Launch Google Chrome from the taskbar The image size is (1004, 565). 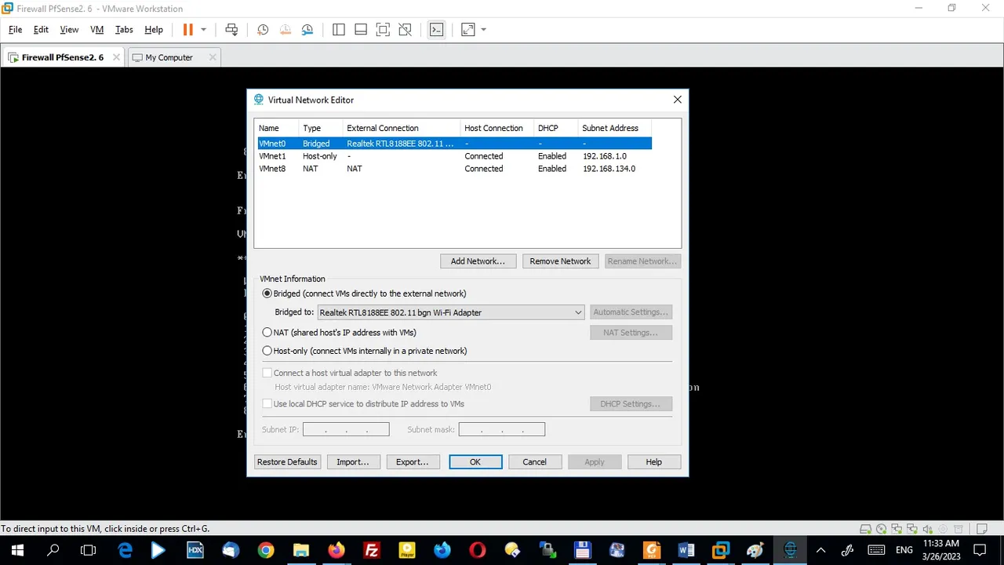(x=266, y=550)
